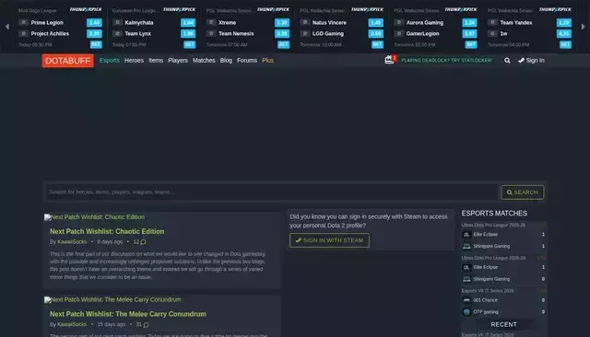
Task: Click the team logo icon beside Natus Vincere
Action: (x=305, y=22)
